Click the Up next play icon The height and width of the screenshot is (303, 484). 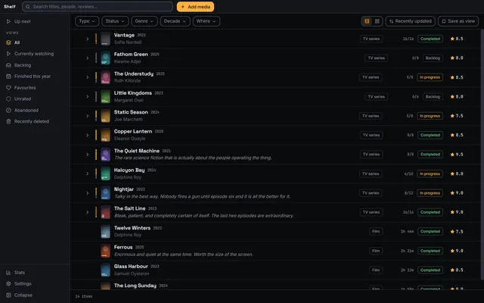pyautogui.click(x=8, y=21)
